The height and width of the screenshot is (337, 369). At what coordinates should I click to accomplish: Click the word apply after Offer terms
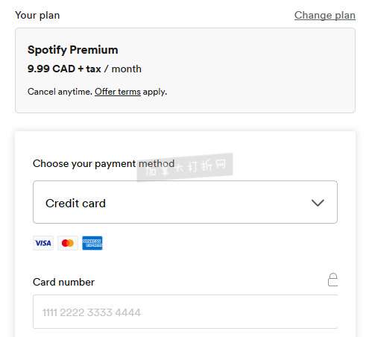coord(154,92)
